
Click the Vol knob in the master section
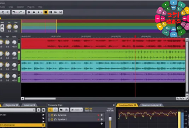(9, 27)
